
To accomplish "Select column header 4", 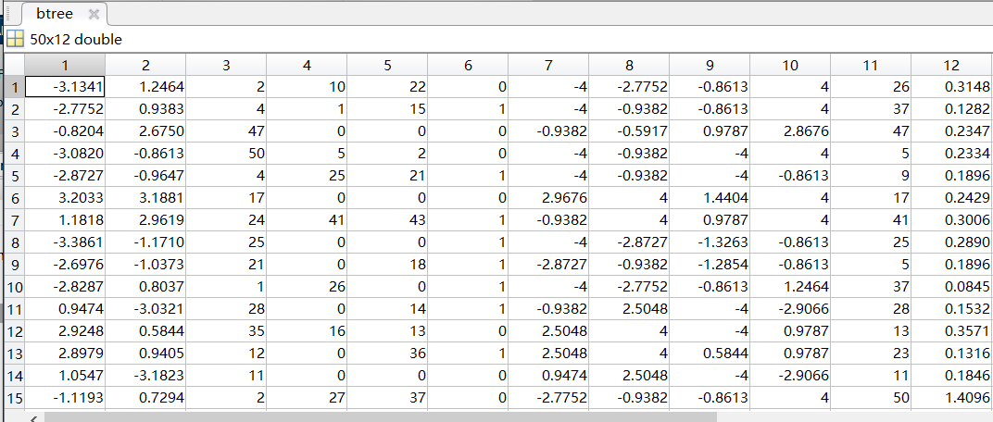I will pyautogui.click(x=307, y=65).
